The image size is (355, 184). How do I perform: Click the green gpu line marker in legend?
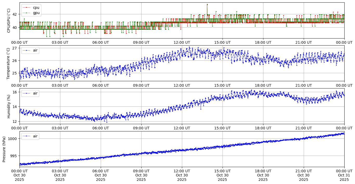pyautogui.click(x=26, y=12)
